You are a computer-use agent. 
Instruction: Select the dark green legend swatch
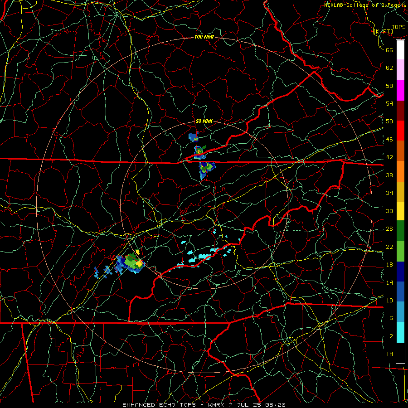point(400,231)
